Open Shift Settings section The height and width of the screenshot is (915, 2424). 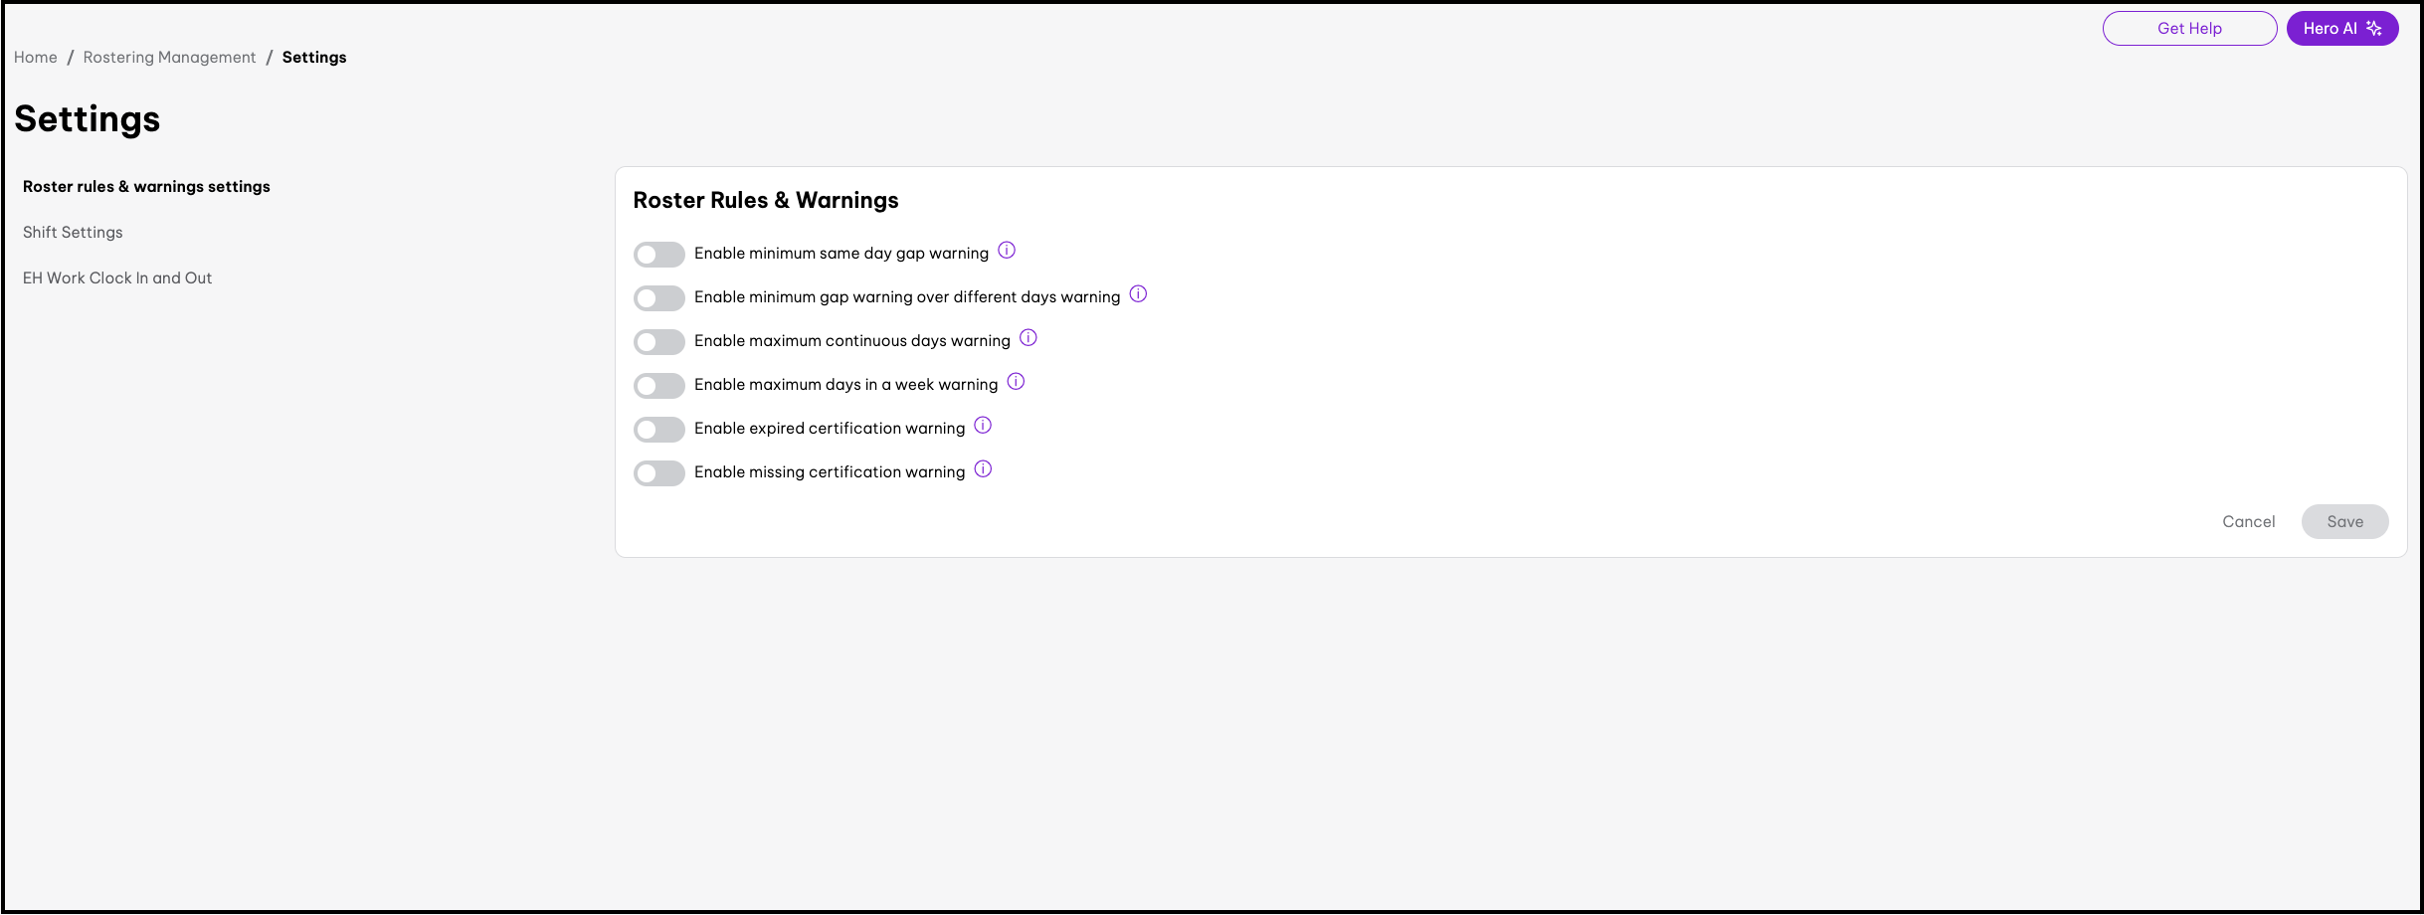pyautogui.click(x=73, y=233)
